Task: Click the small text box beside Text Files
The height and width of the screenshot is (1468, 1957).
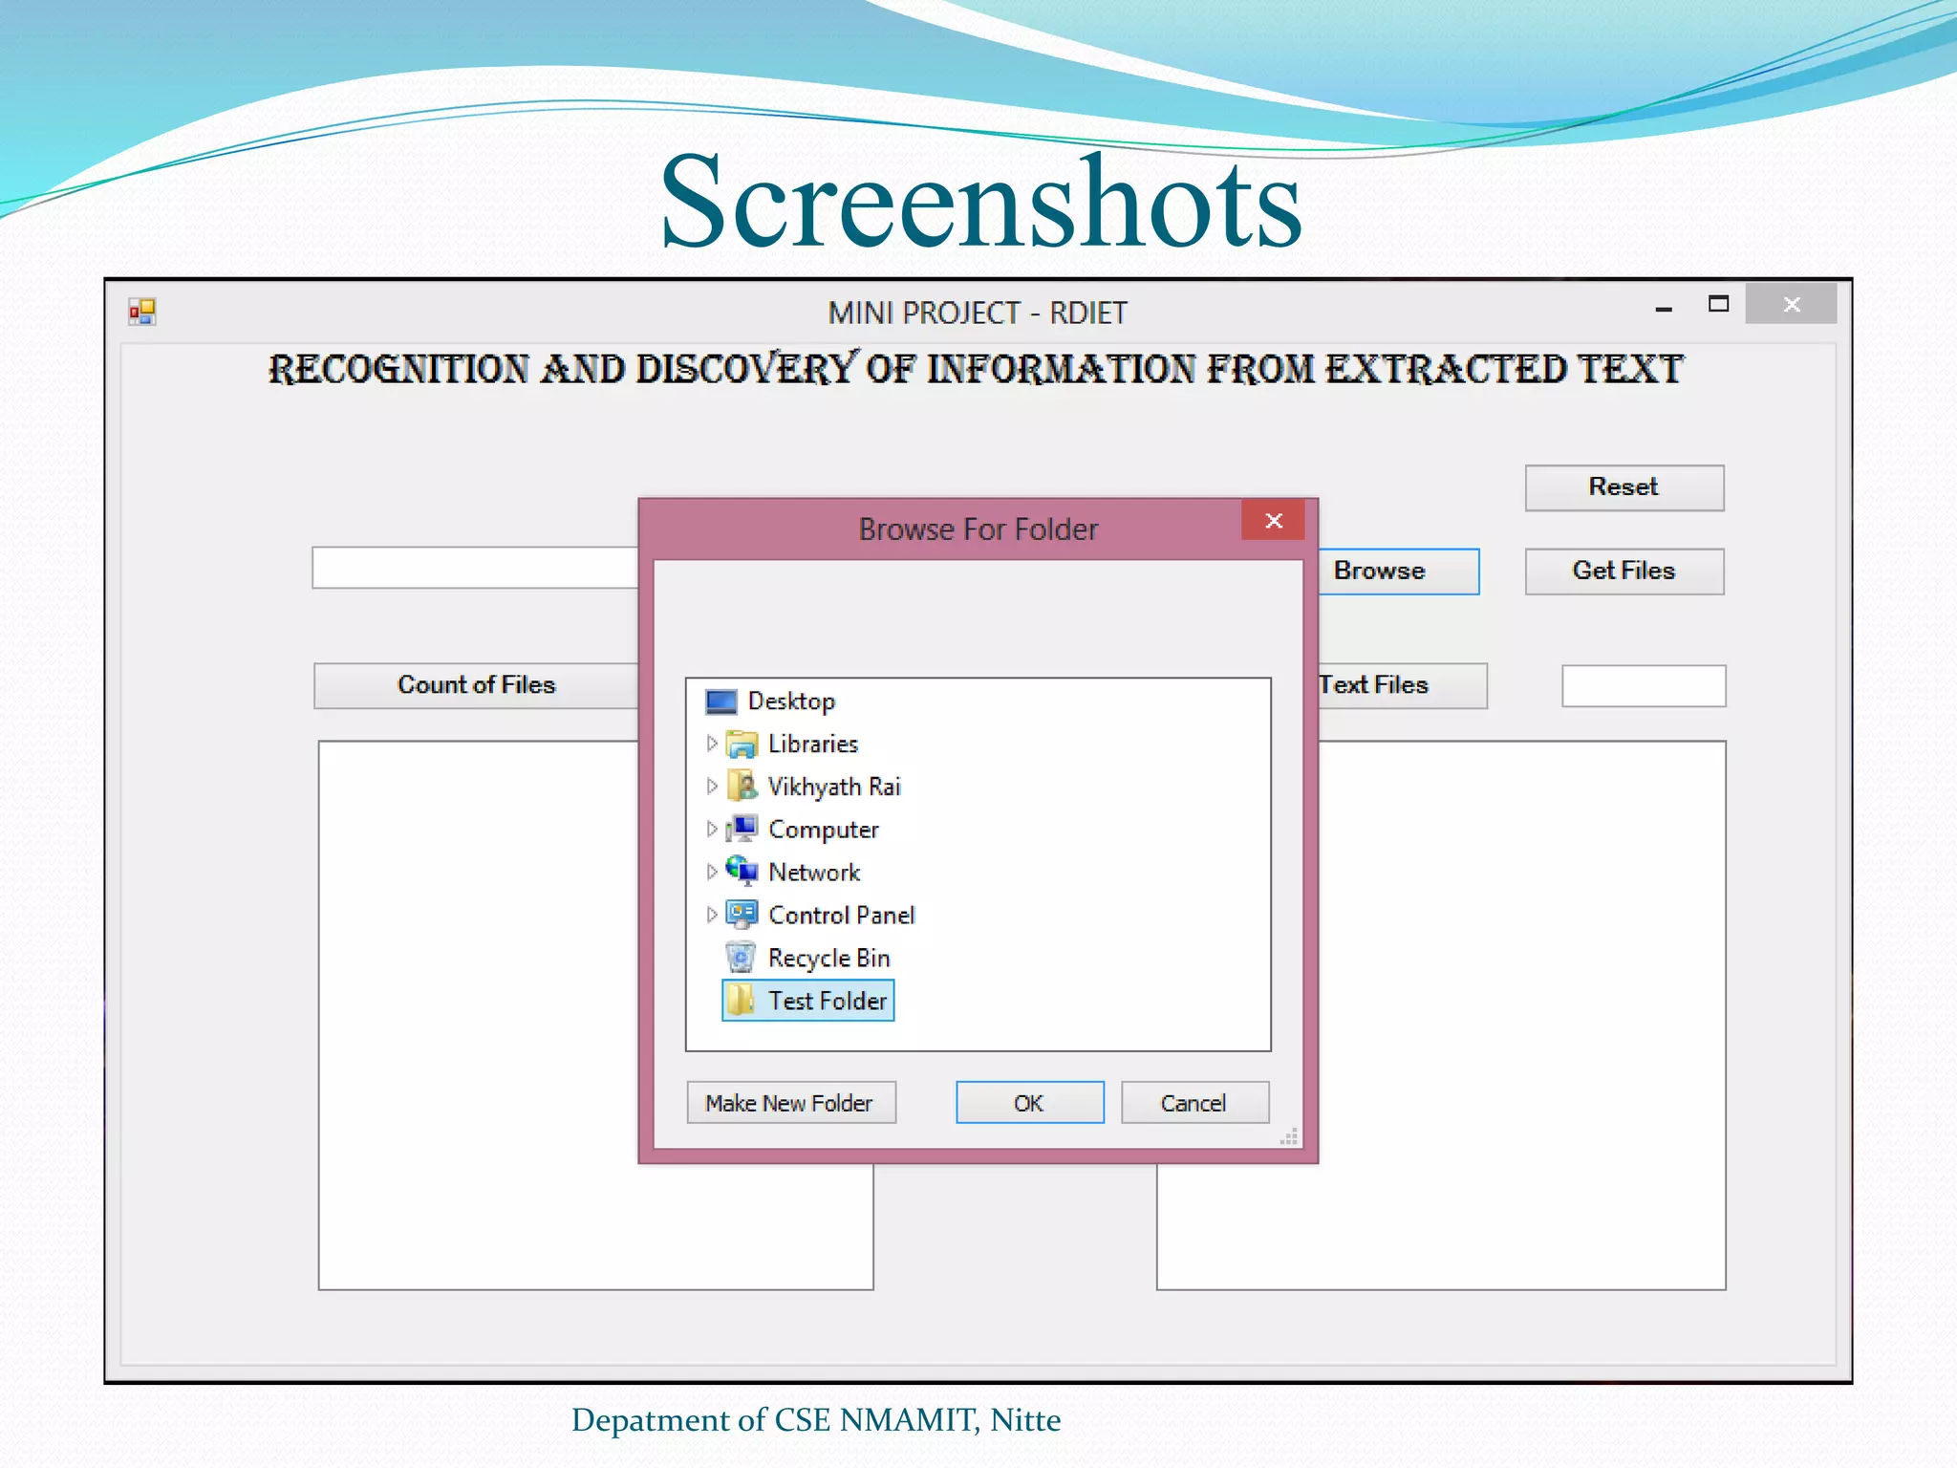Action: [1644, 685]
